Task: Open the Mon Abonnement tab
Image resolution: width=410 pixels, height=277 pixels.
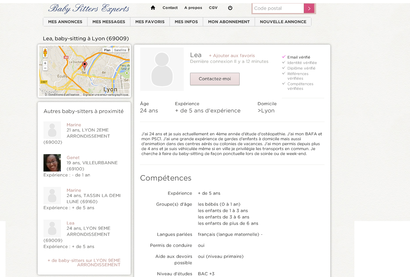Action: (x=229, y=22)
